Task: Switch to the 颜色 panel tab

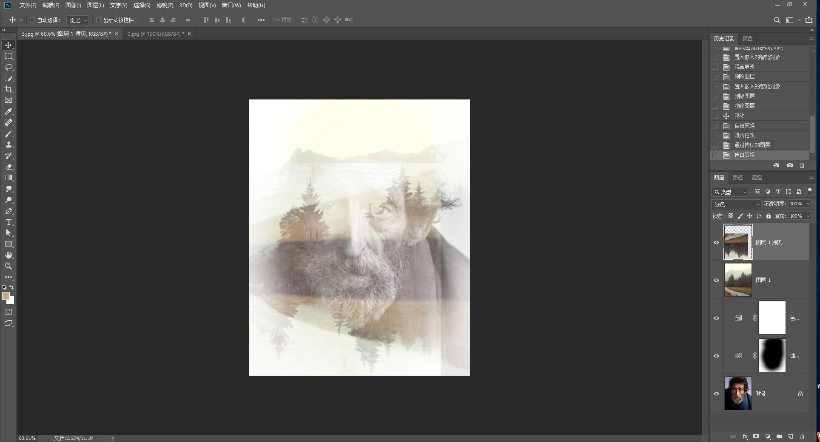Action: coord(747,38)
